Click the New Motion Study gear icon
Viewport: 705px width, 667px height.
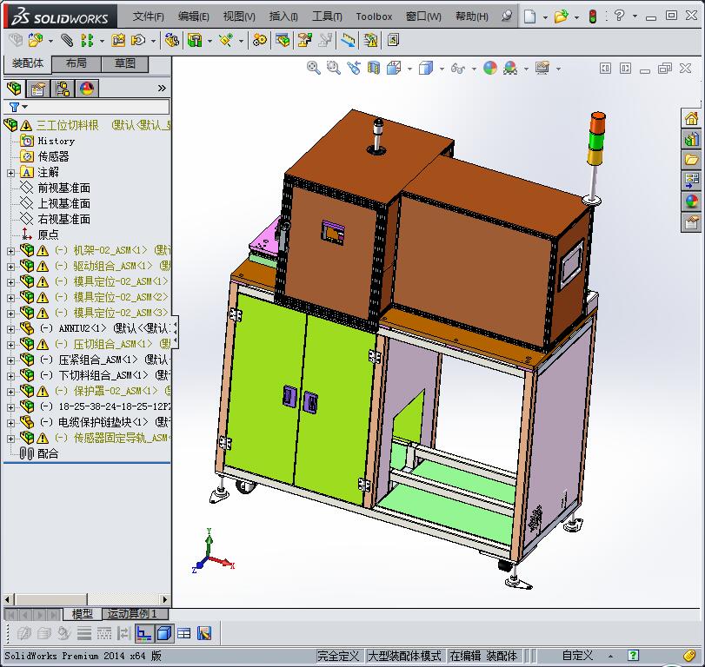coord(259,41)
